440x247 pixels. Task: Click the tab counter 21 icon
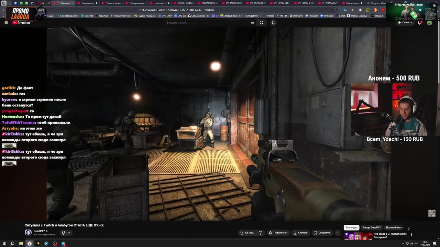(x=4, y=3)
